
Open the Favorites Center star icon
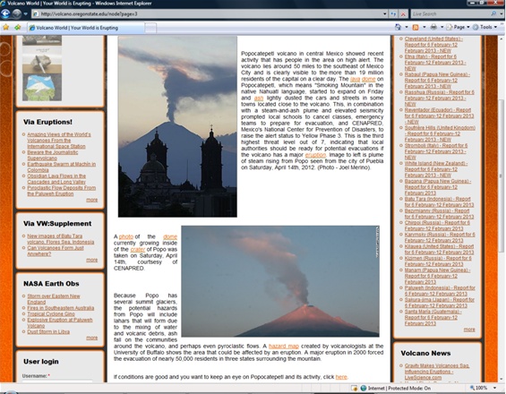5,28
